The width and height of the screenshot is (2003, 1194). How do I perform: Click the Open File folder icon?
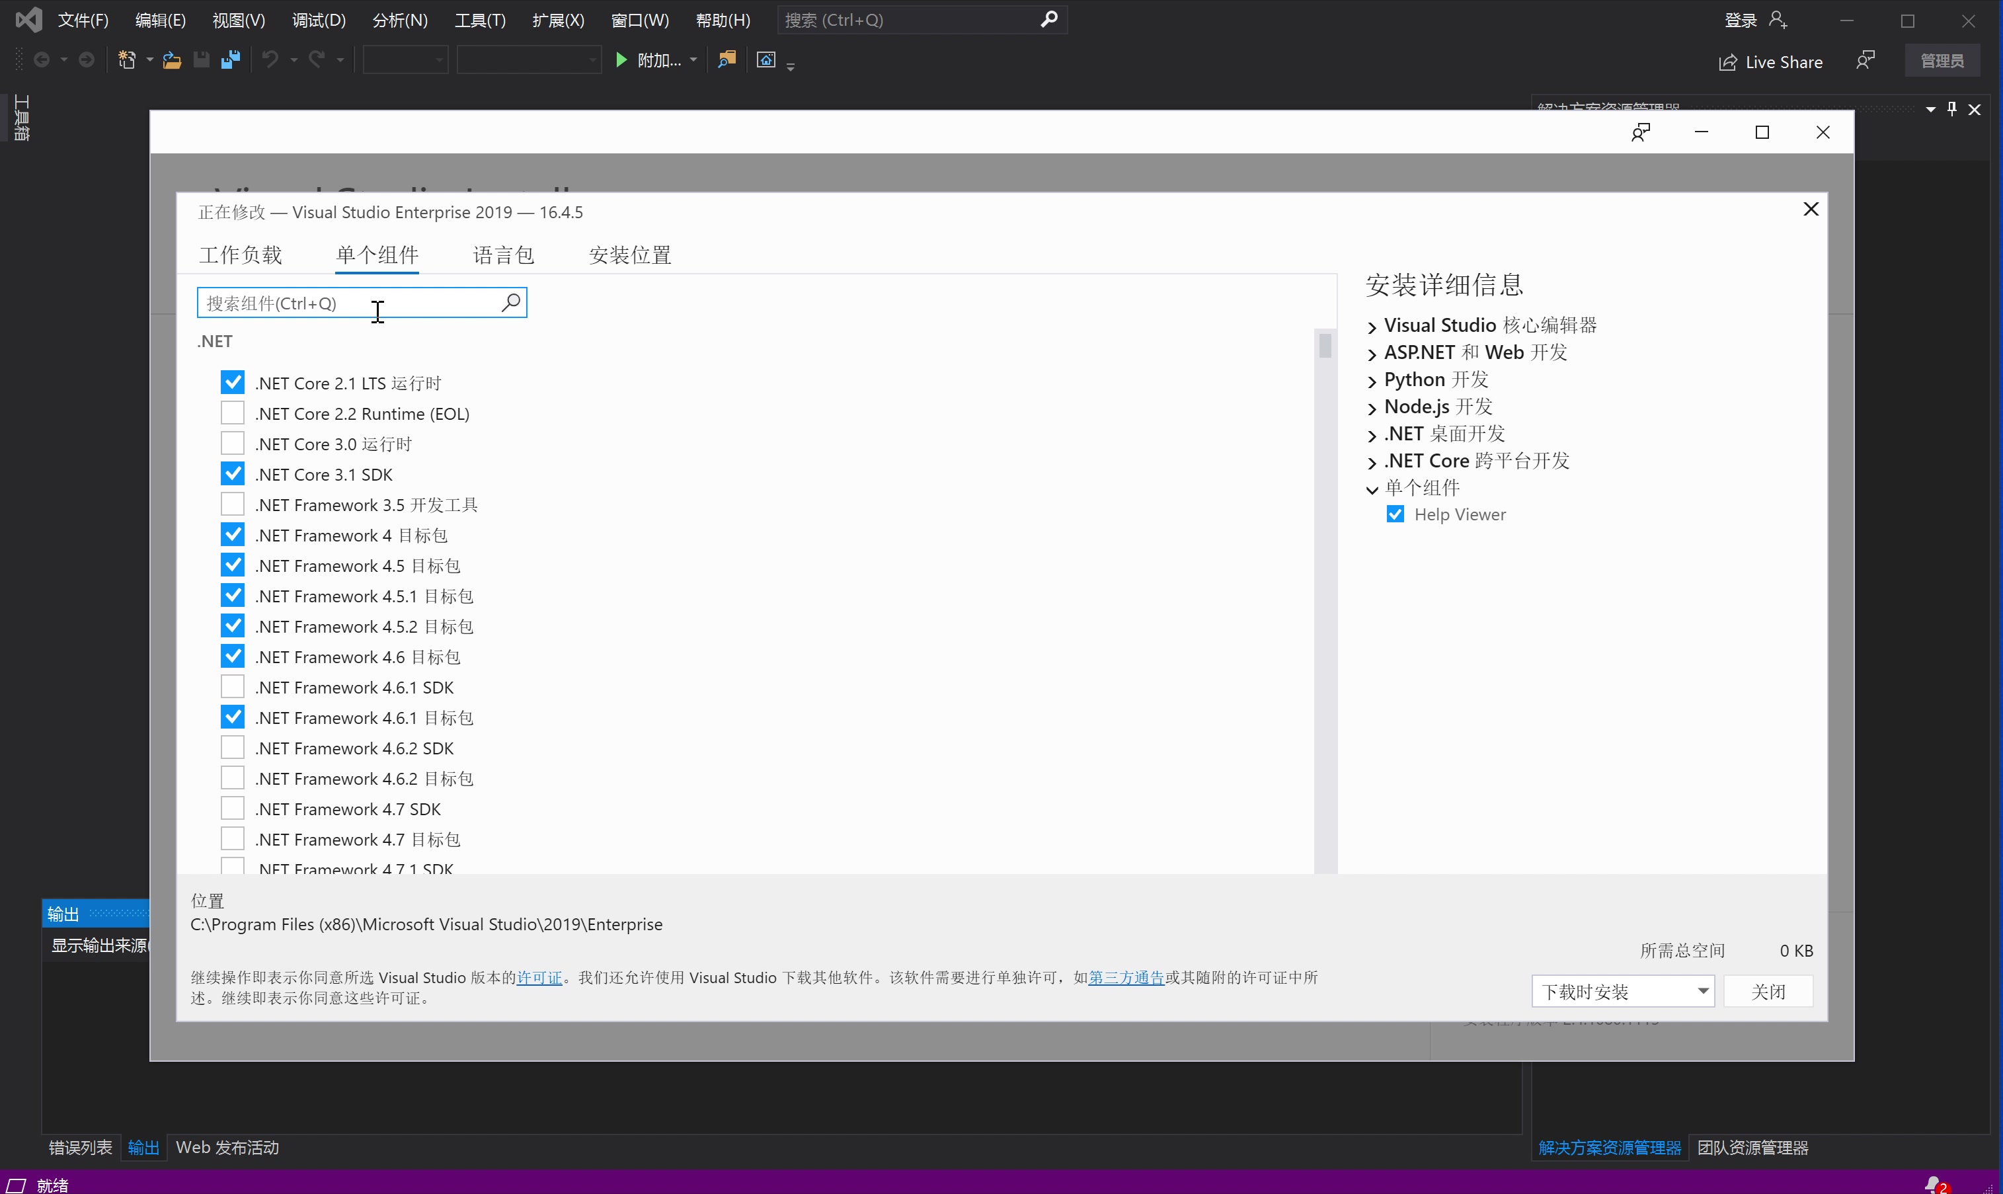tap(171, 60)
